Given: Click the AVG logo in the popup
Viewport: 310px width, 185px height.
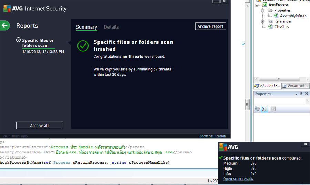Looking at the screenshot, I should pos(229,147).
